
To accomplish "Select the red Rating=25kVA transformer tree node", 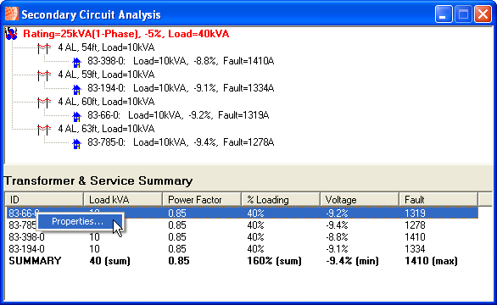I will point(126,34).
